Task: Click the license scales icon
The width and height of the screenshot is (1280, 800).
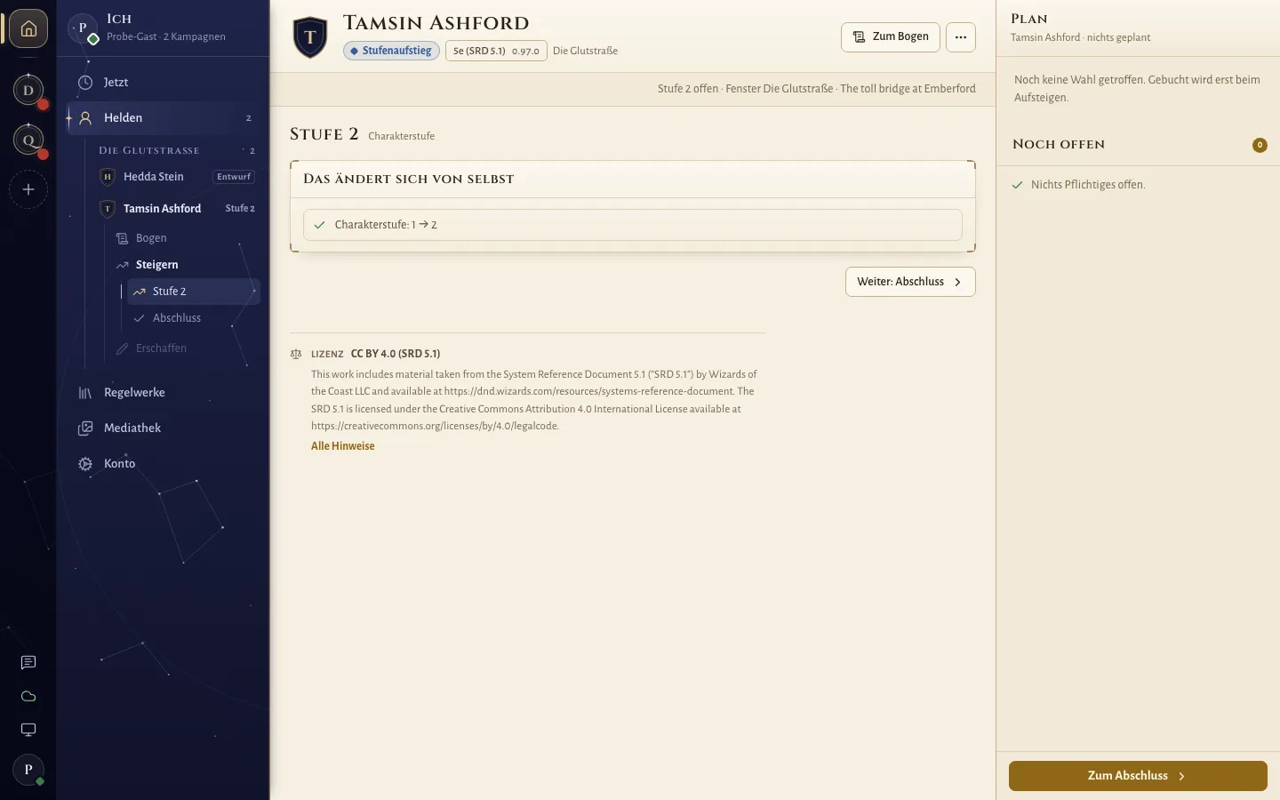Action: [x=296, y=354]
